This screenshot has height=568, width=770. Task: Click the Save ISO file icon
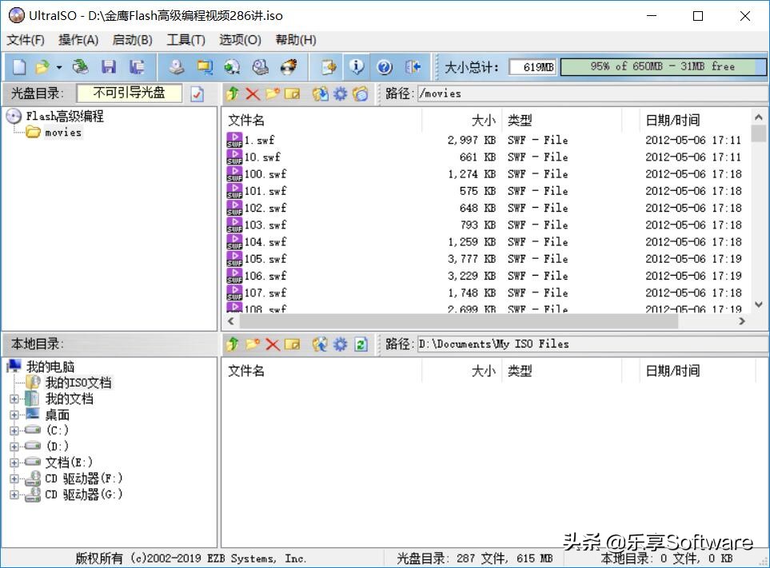pyautogui.click(x=109, y=66)
